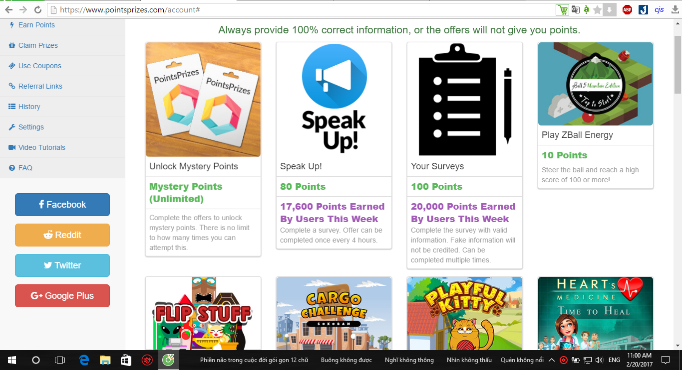Click the battery icon in system tray
The image size is (682, 370).
pos(576,360)
